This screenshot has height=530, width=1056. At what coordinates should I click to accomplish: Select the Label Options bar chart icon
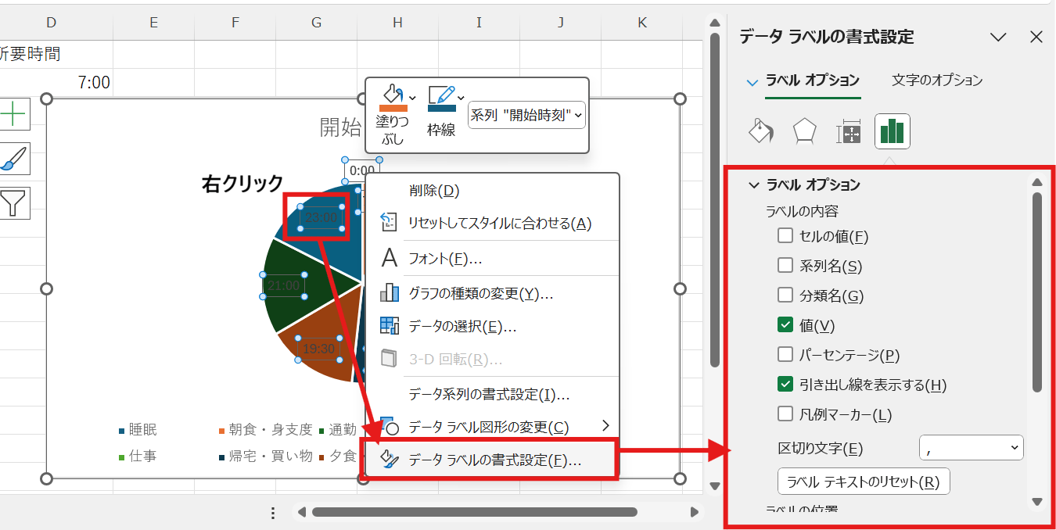click(x=892, y=131)
